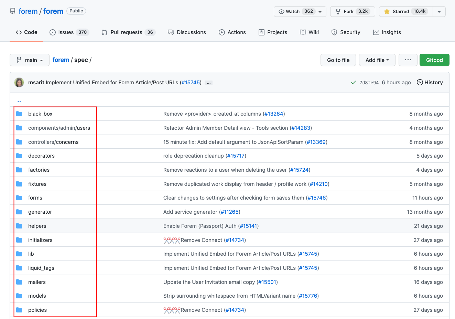
Task: Click the controllers/concerns folder icon
Action: point(19,142)
